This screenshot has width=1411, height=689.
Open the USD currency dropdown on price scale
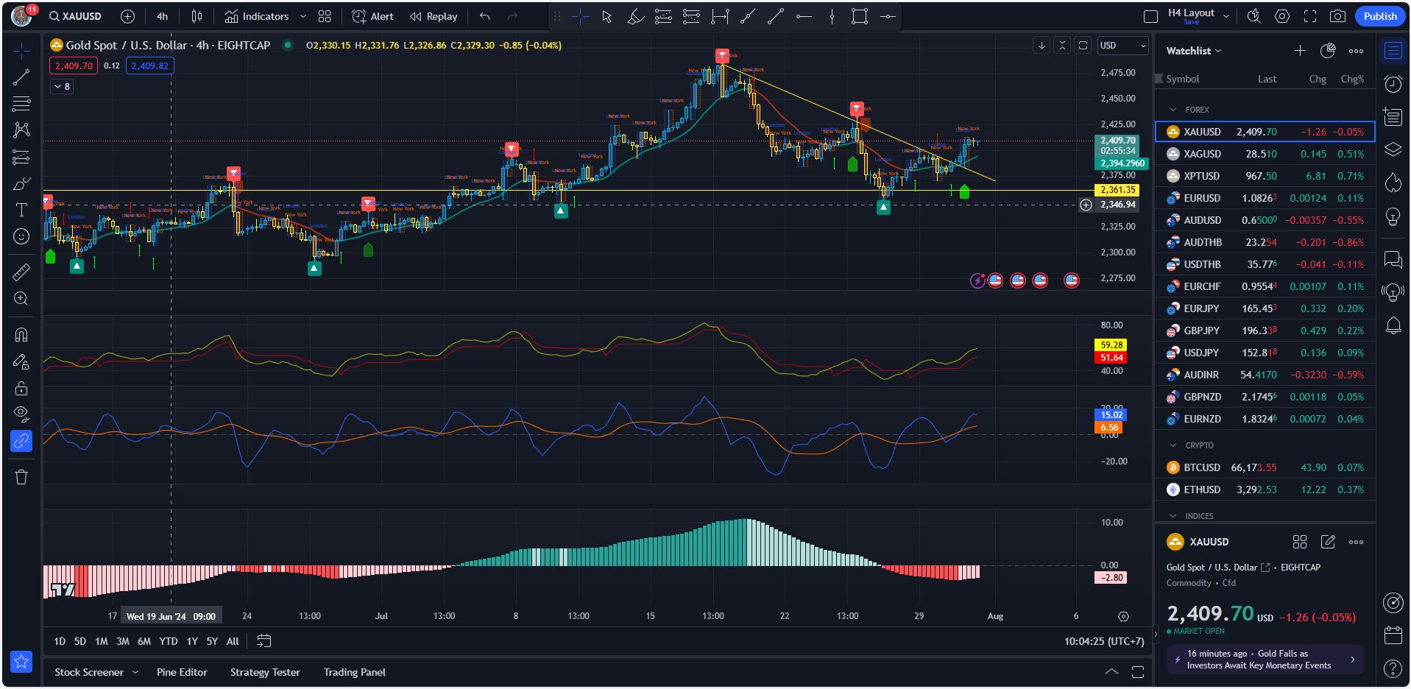1122,46
